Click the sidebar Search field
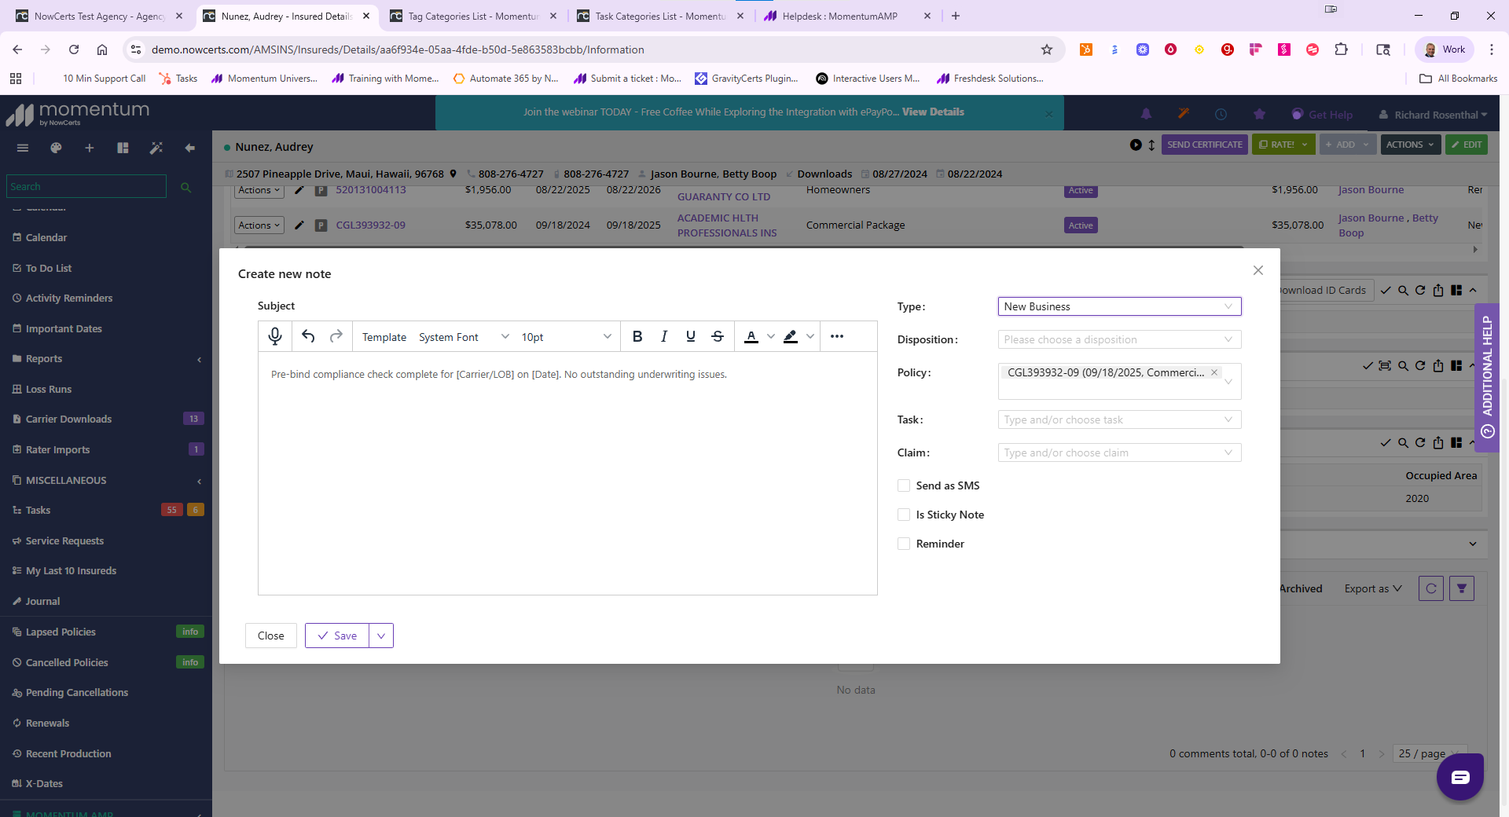Viewport: 1509px width, 817px height. (86, 186)
